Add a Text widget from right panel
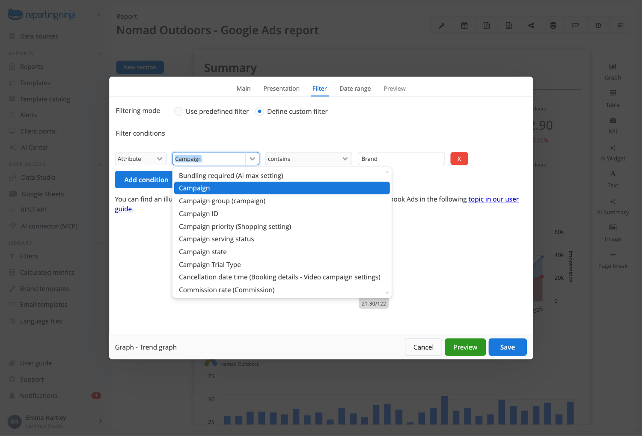The height and width of the screenshot is (436, 642). [x=613, y=179]
